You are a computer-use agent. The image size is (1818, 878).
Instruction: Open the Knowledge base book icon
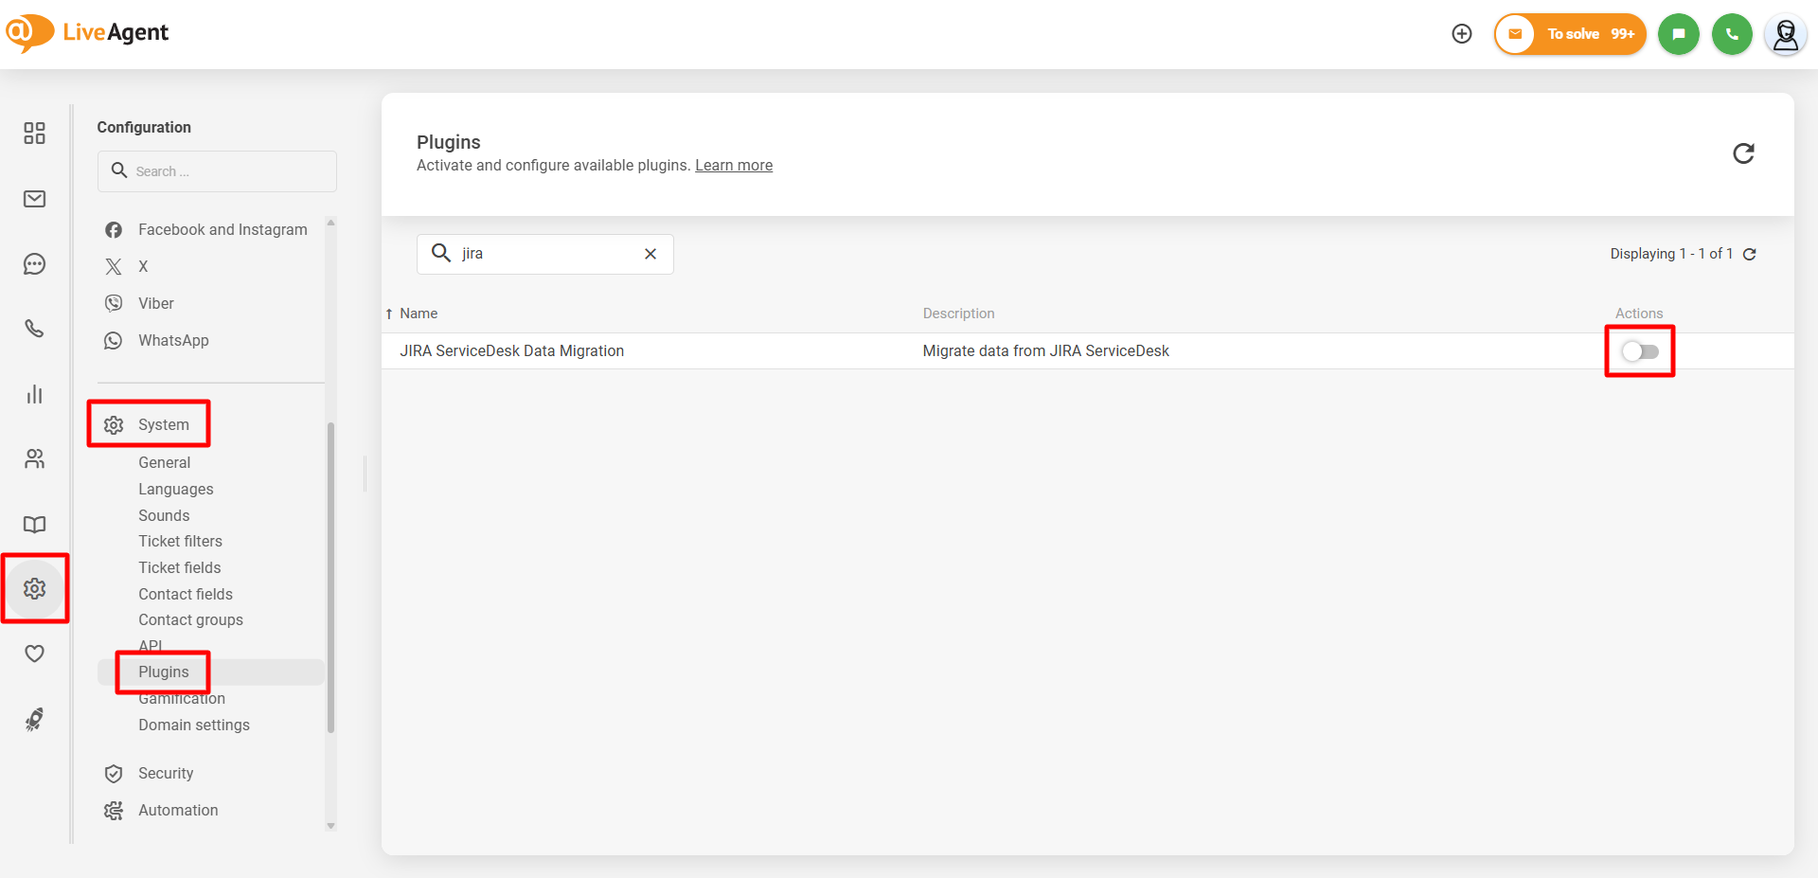click(x=35, y=524)
